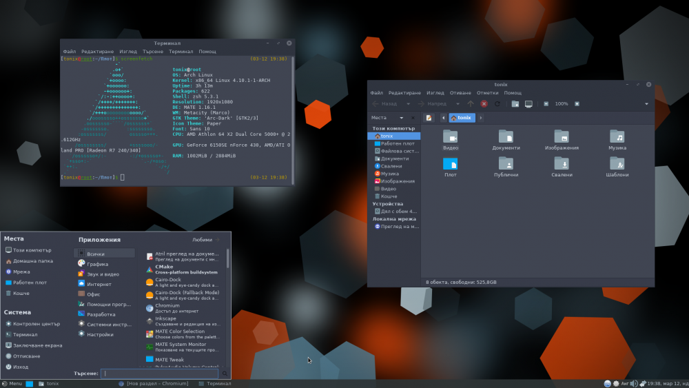
Task: Click the Назад back button
Action: pyautogui.click(x=385, y=103)
